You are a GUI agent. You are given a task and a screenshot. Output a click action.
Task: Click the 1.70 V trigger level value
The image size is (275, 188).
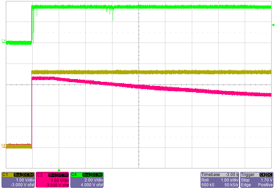[x=266, y=180]
